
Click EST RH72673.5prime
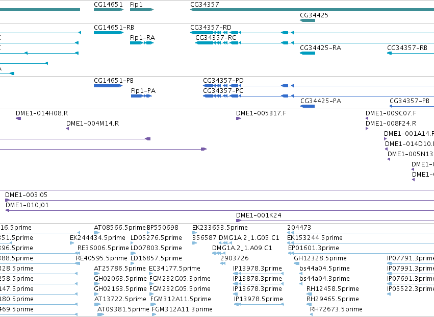coord(336,310)
